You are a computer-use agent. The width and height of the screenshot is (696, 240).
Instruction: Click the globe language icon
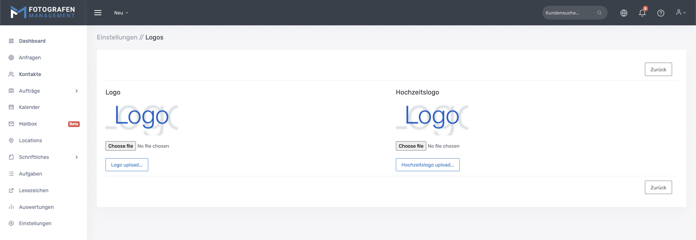point(623,13)
